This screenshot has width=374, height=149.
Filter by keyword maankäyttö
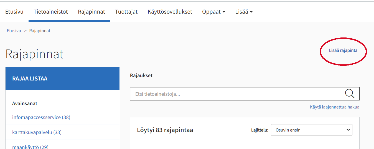pos(30,147)
